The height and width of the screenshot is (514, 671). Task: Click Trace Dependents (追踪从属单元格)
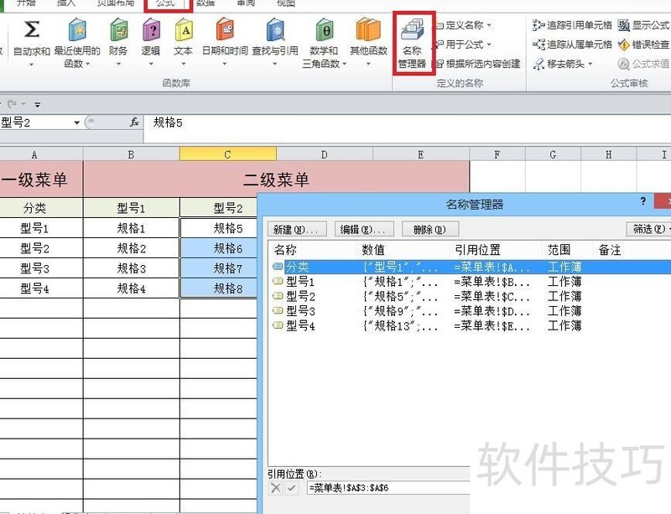572,44
